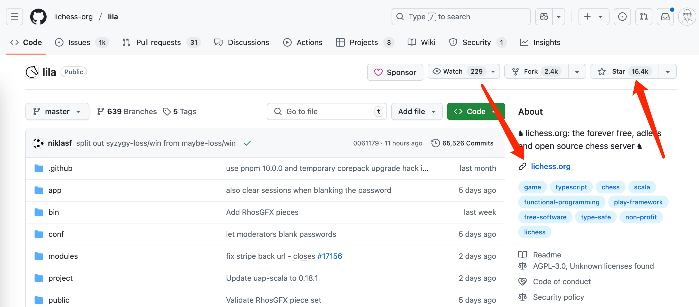This screenshot has width=699, height=307.
Task: Open the pull requests icon in header
Action: click(x=644, y=17)
